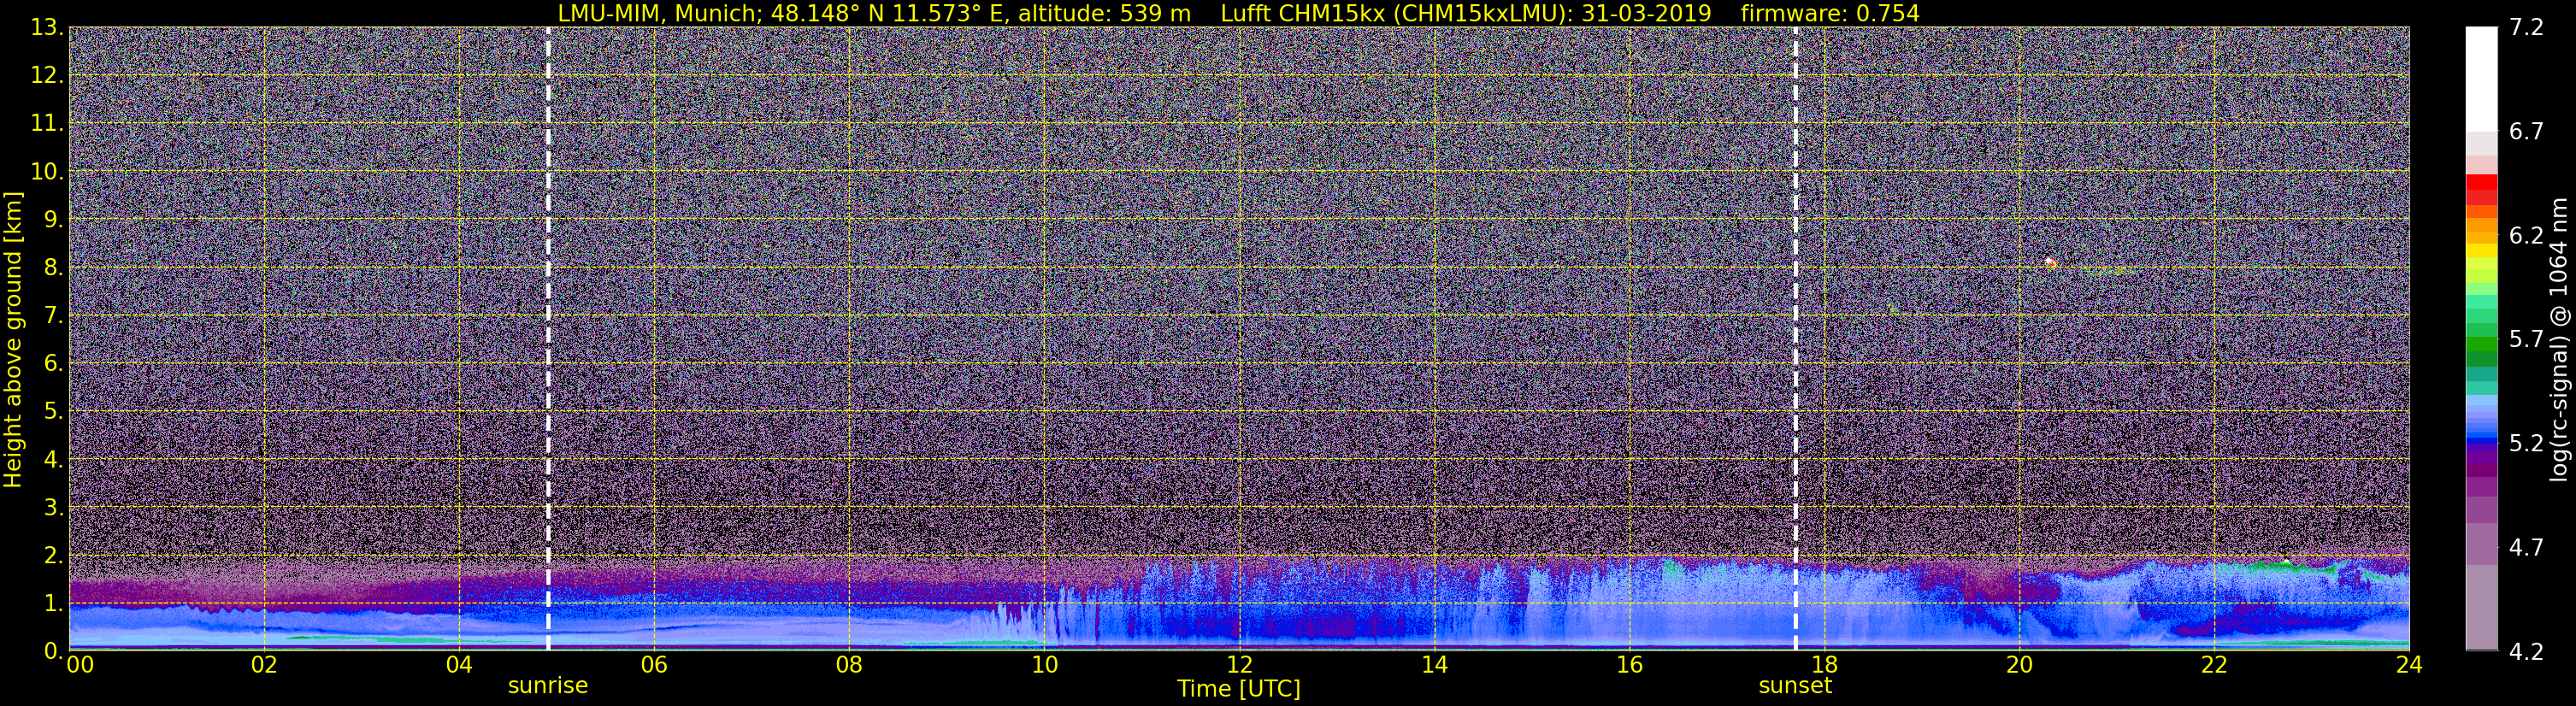Screen dimensions: 2576x706
Task: Click the 'sunrise' label below the axis
Action: tap(548, 686)
